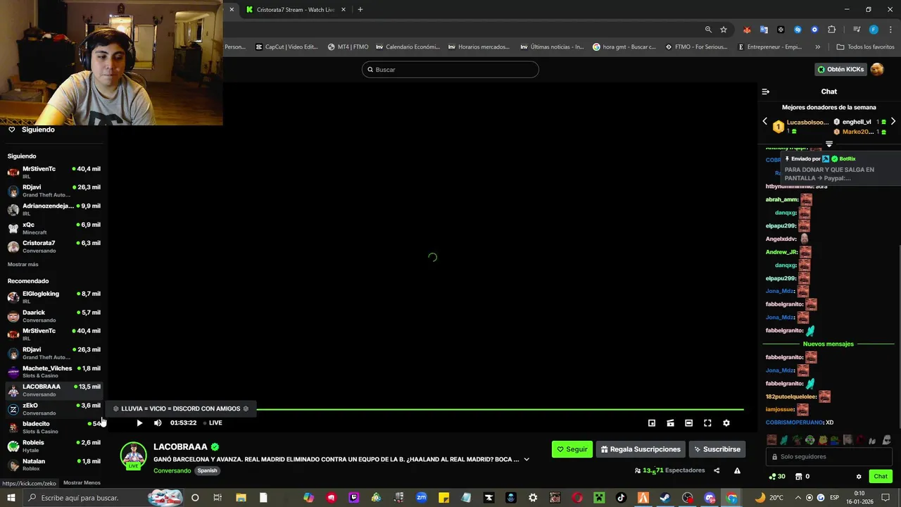
Task: Click the report warning triangle icon
Action: pyautogui.click(x=737, y=470)
